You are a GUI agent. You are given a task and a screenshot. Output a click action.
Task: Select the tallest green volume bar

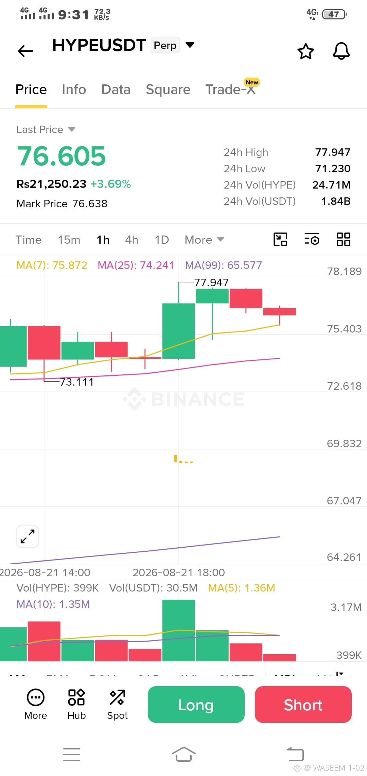(x=179, y=630)
